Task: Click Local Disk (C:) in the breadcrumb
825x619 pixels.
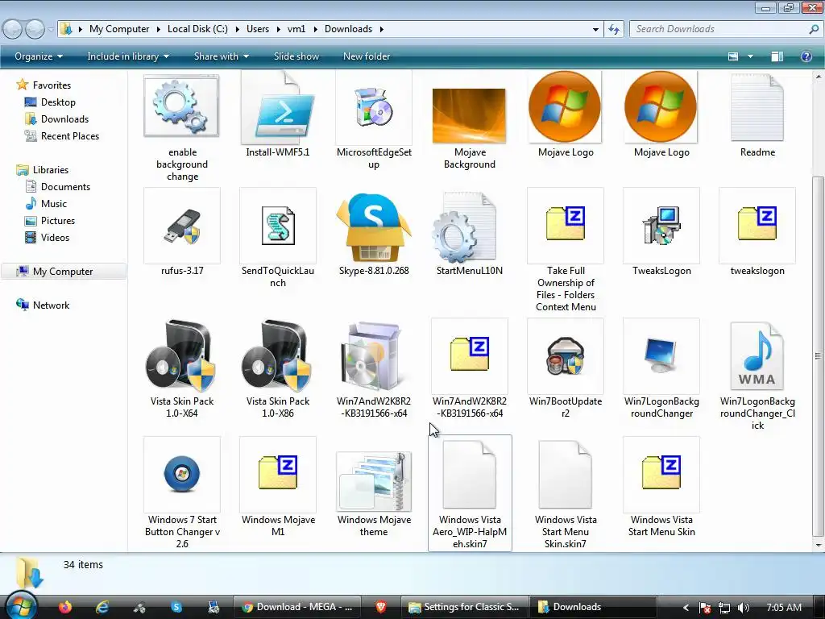Action: click(198, 29)
